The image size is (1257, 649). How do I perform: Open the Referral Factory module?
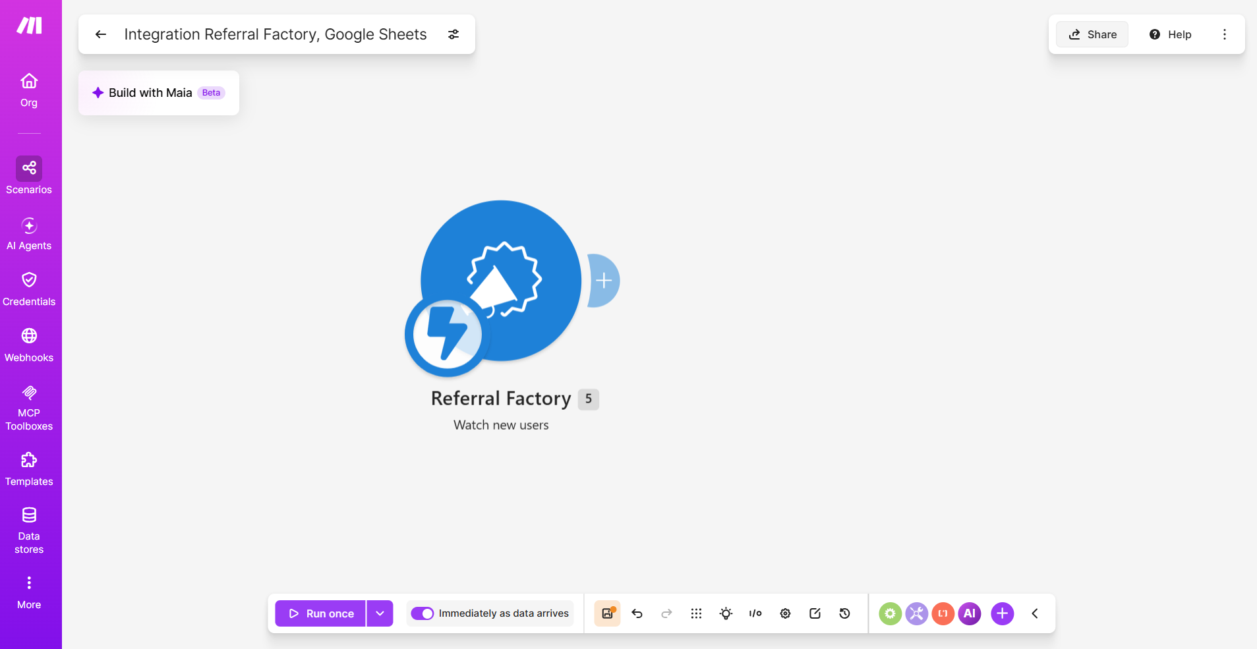501,281
